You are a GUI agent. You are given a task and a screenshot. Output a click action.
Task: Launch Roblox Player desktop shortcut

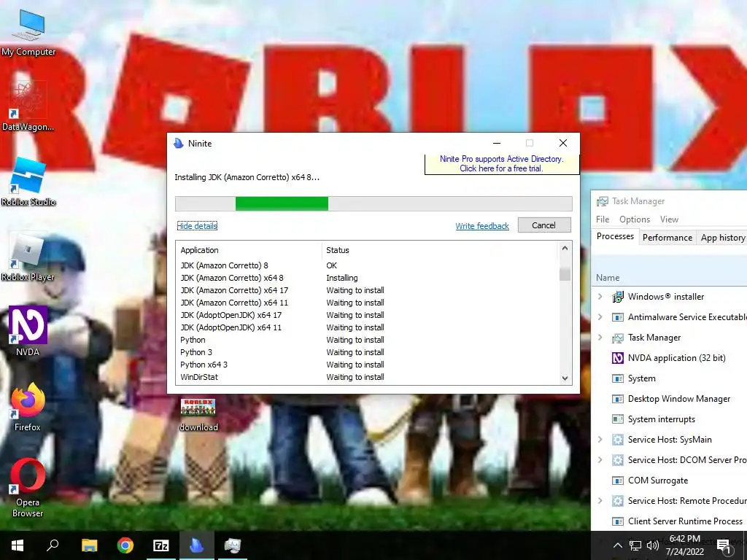pyautogui.click(x=28, y=257)
